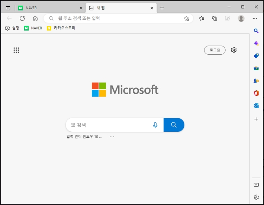Screen dimensions: 264x205
Task: Open the Collections panel
Action: pos(214,18)
